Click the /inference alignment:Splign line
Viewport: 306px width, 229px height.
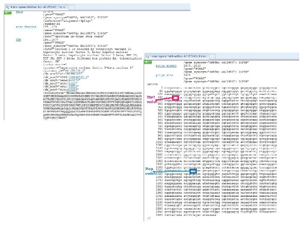point(67,21)
